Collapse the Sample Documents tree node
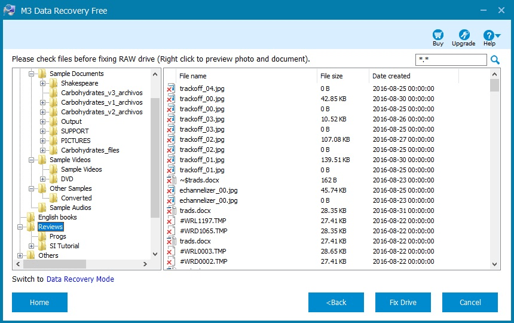Viewport: 514px width, 323px height. click(x=31, y=74)
